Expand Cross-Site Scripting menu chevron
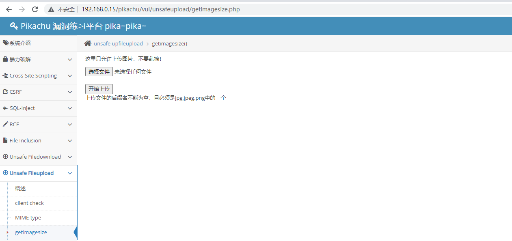The height and width of the screenshot is (241, 512). tap(70, 76)
